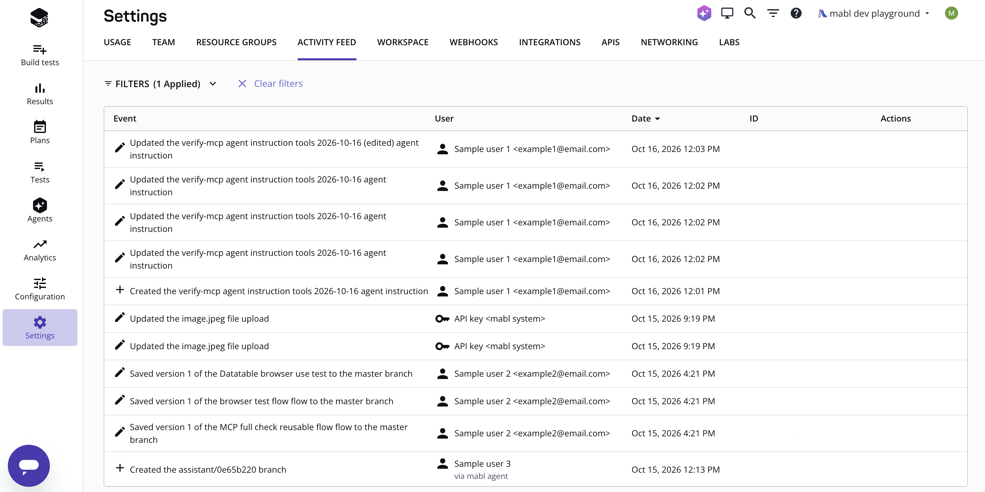The width and height of the screenshot is (985, 492).
Task: Open the RESOURCE GROUPS tab
Action: 236,42
